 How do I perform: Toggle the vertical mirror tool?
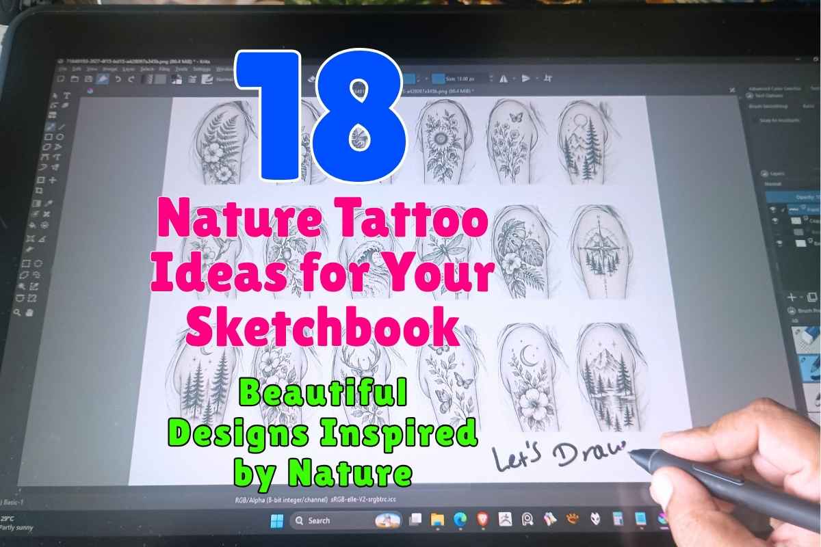click(x=525, y=79)
